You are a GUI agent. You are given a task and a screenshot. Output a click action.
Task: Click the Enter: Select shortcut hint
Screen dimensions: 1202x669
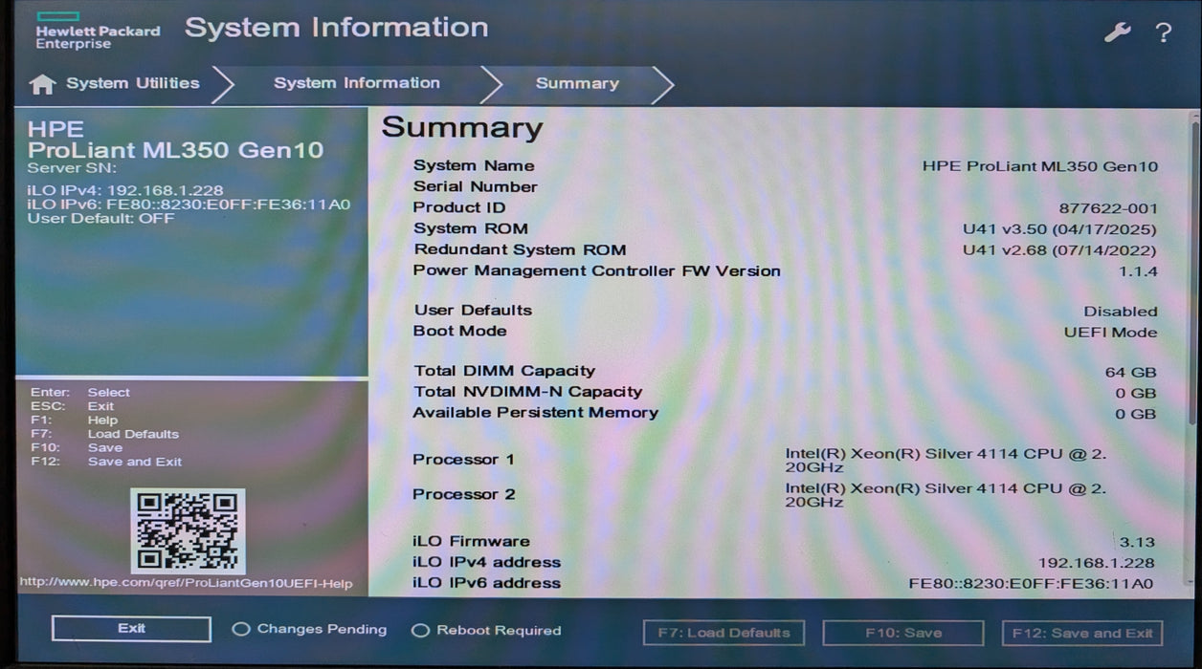point(79,393)
